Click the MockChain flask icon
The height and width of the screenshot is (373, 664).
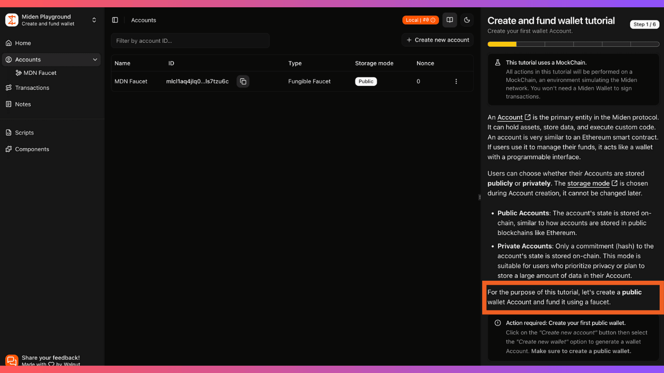[497, 63]
